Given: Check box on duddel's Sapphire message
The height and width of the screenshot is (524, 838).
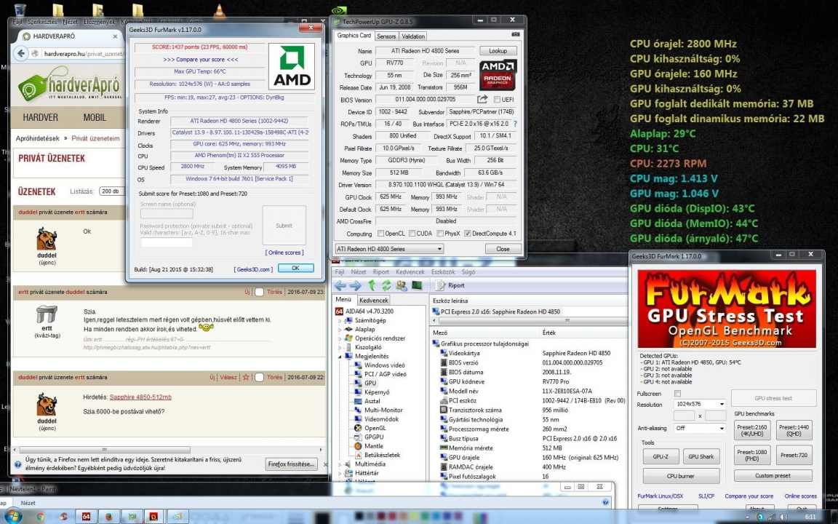Looking at the screenshot, I should pos(259,377).
